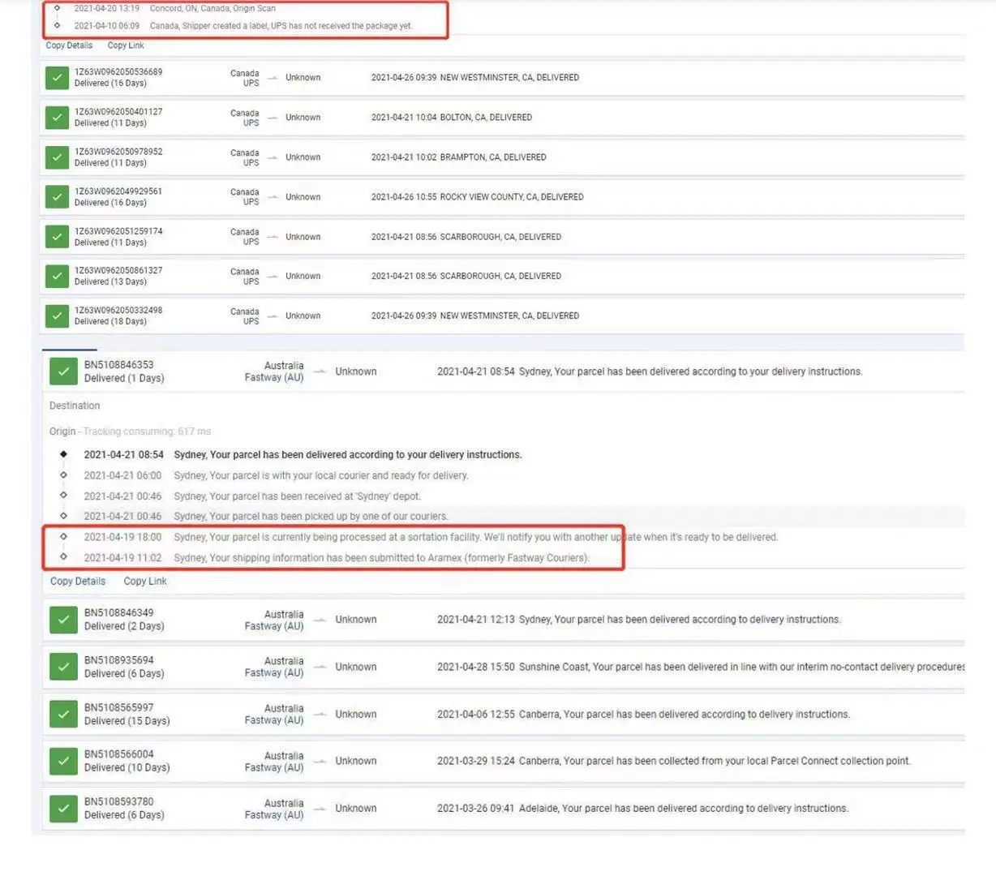Expand tracking number 1Z63W0962050978952
The image size is (996, 876).
point(118,151)
